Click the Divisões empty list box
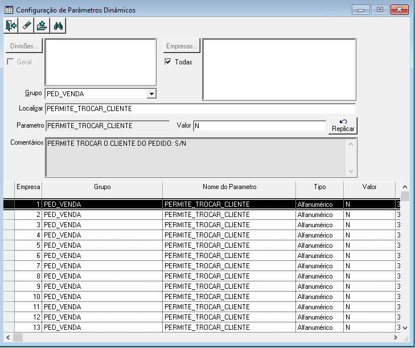This screenshot has width=415, height=348. coord(101,62)
